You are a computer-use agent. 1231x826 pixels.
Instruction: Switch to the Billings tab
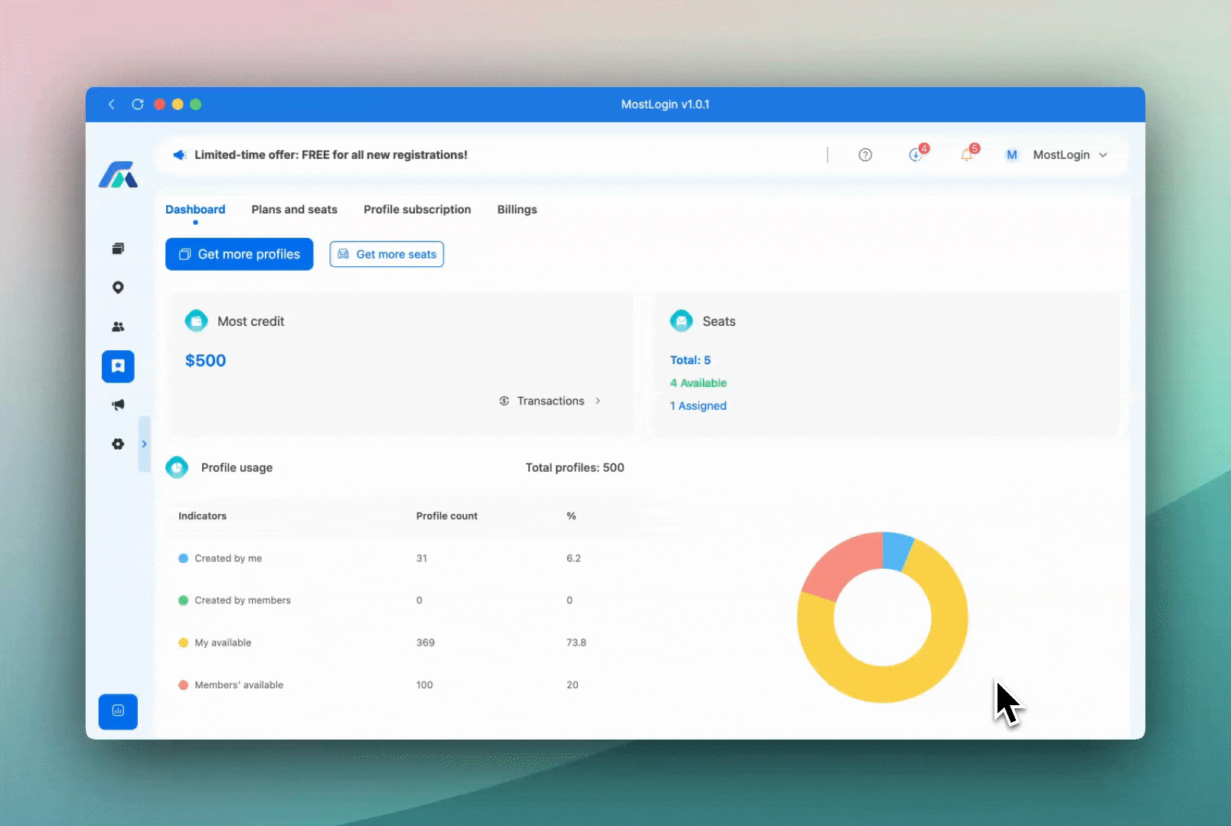(x=517, y=210)
